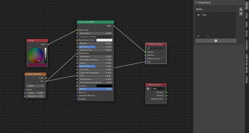Open the Tool sidebar tab
The image size is (249, 133).
tap(246, 25)
